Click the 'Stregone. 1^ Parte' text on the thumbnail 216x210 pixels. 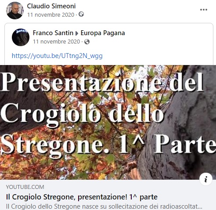click(108, 144)
